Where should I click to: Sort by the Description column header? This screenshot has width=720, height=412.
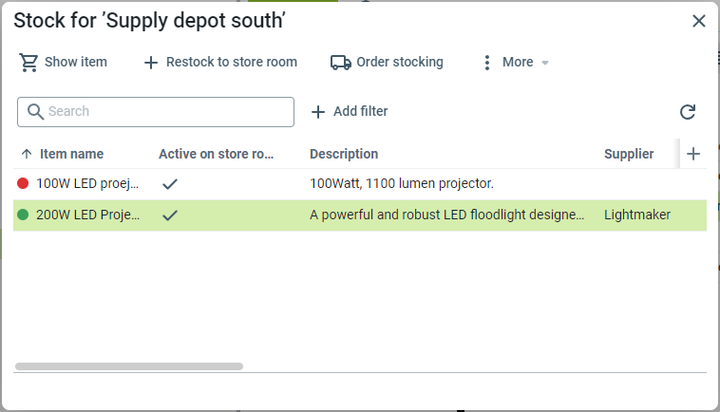pyautogui.click(x=344, y=154)
